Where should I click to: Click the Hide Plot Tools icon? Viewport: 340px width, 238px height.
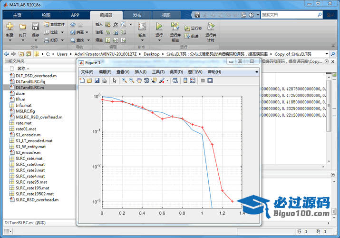click(x=203, y=81)
